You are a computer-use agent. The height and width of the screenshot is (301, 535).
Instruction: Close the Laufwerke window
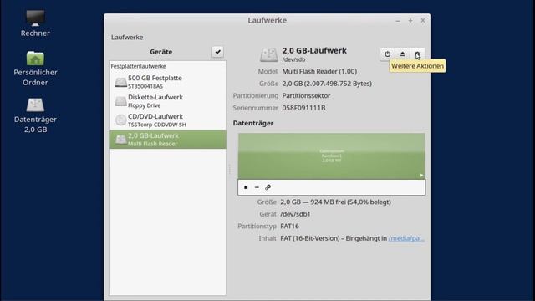point(423,20)
